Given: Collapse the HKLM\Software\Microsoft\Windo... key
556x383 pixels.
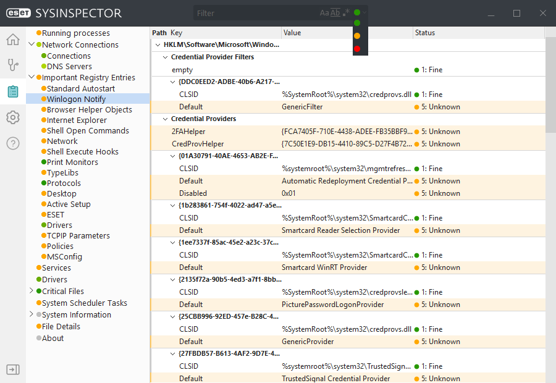Looking at the screenshot, I should (158, 44).
